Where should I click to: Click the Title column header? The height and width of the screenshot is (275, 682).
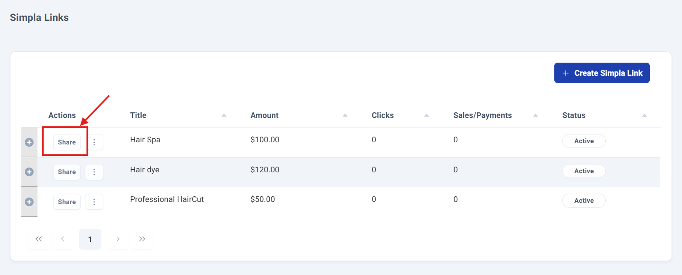coord(138,115)
